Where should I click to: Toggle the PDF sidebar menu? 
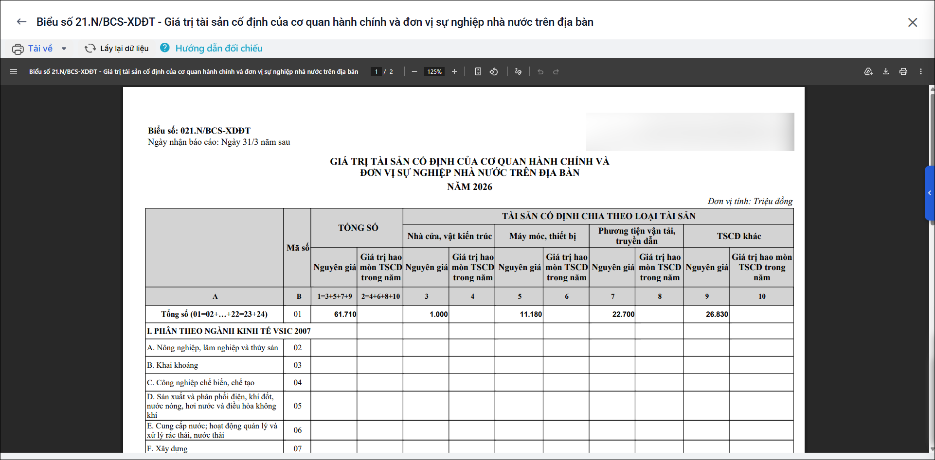[x=14, y=71]
